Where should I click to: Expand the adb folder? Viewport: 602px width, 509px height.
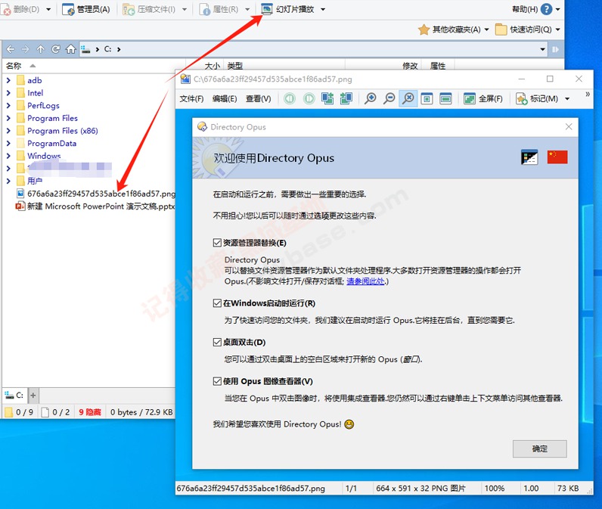[x=8, y=80]
